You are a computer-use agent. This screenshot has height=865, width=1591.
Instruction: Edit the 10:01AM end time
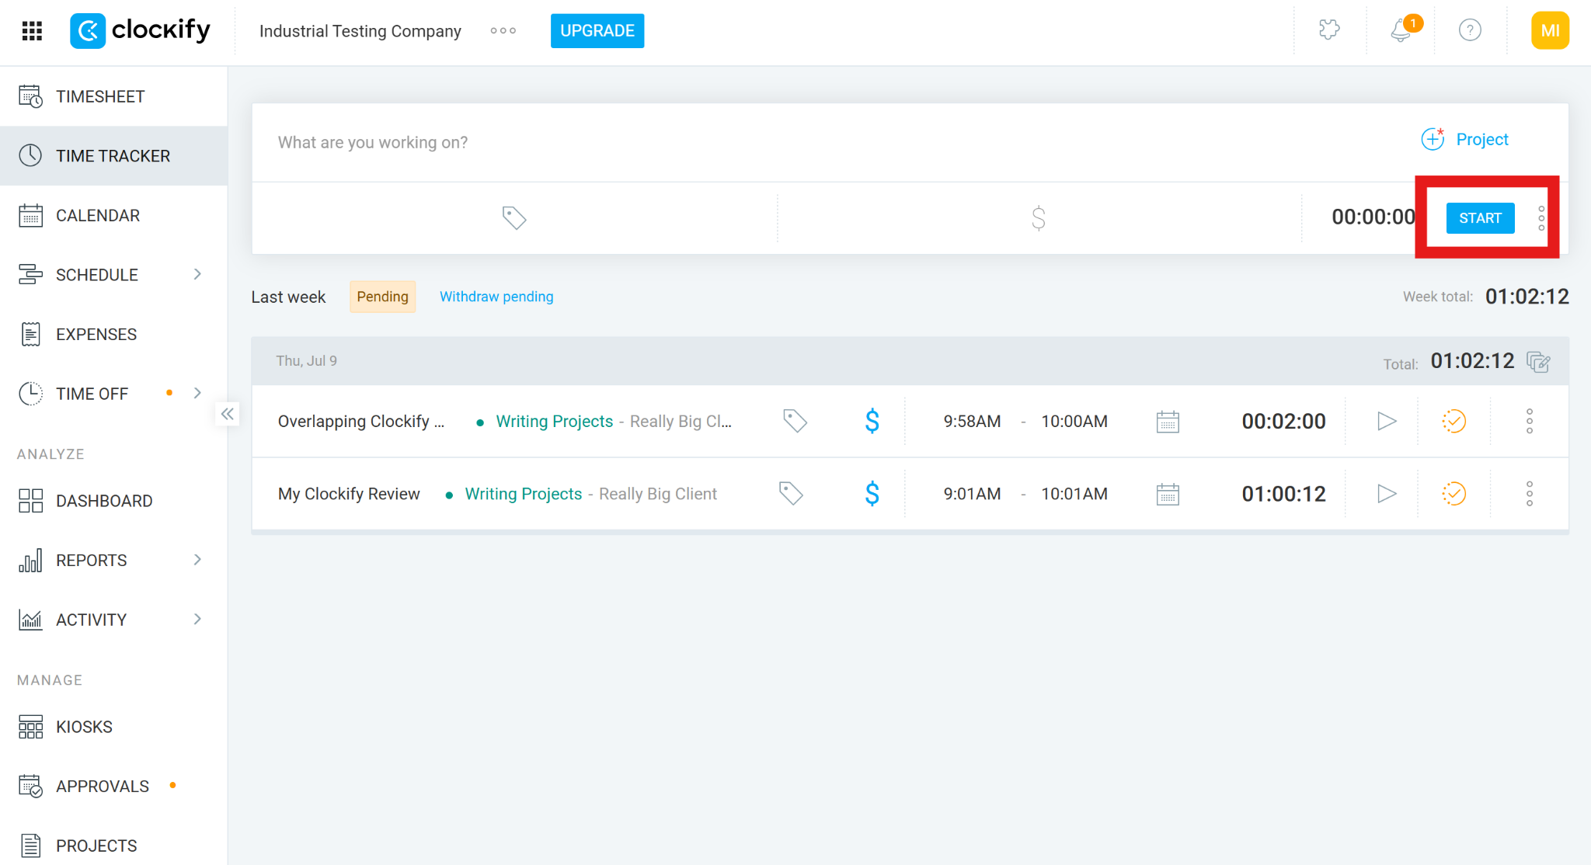1074,494
